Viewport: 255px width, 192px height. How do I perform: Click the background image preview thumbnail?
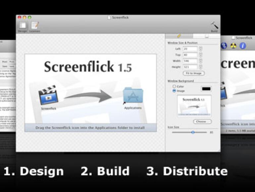194,106
